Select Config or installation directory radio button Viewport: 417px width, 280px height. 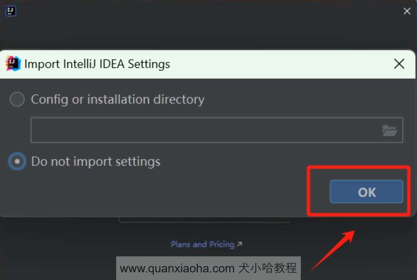(17, 99)
